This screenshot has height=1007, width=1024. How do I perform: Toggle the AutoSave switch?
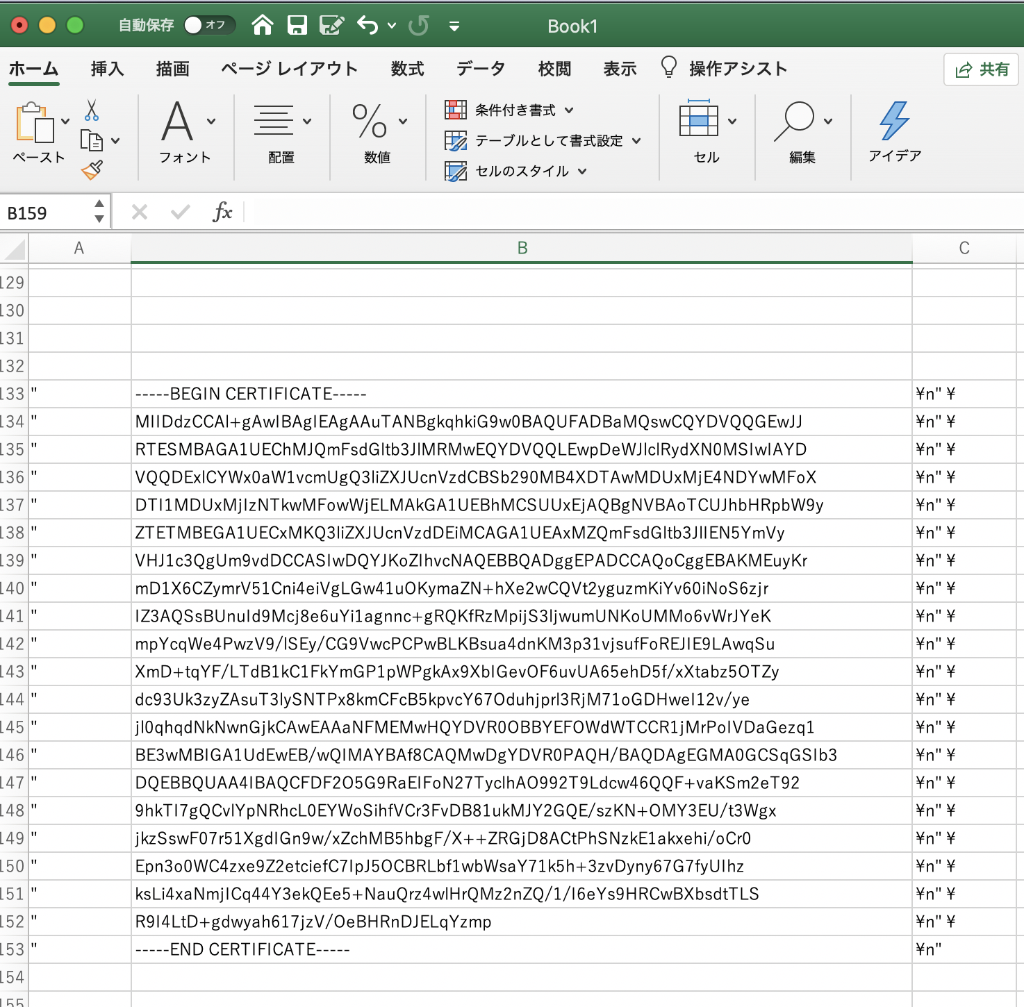209,26
